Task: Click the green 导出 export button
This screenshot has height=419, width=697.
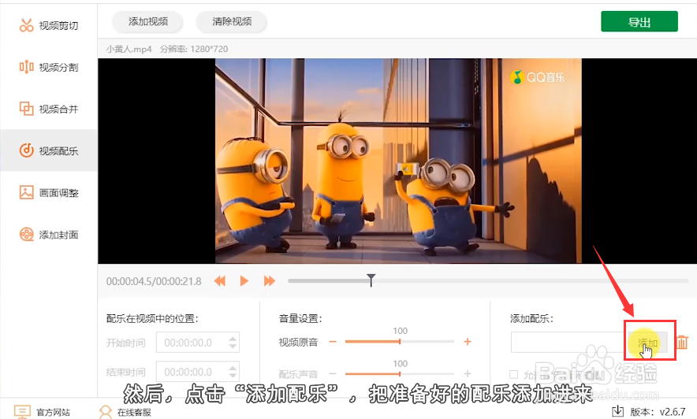Action: [639, 22]
